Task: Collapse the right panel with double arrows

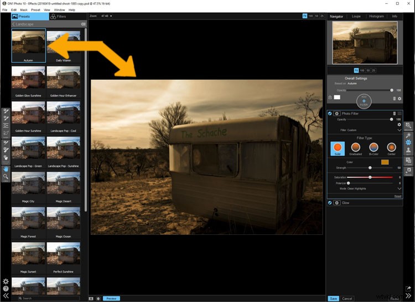Action: pos(408,296)
